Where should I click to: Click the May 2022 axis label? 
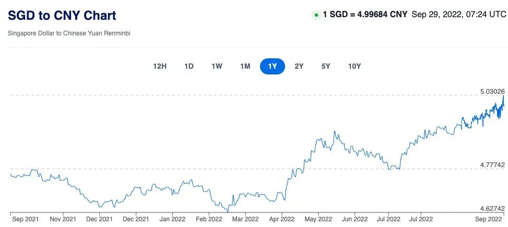[x=318, y=219]
